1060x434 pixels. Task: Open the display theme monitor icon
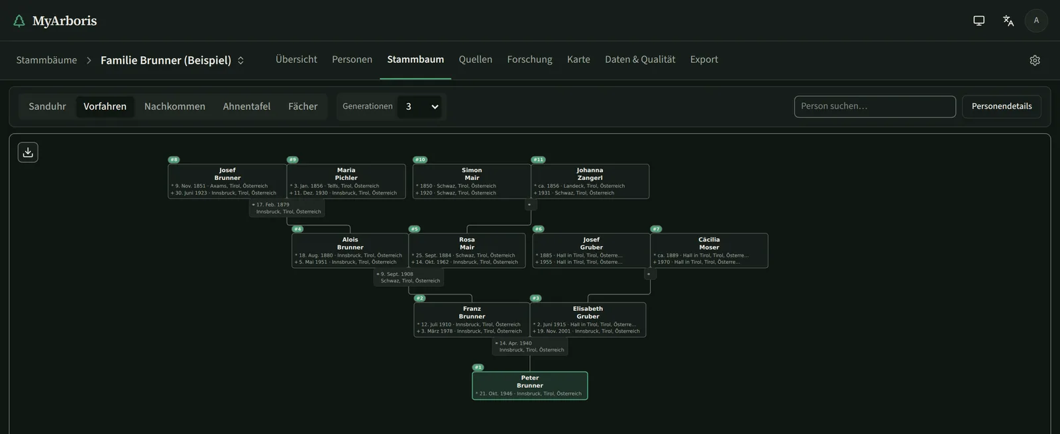[x=979, y=21]
